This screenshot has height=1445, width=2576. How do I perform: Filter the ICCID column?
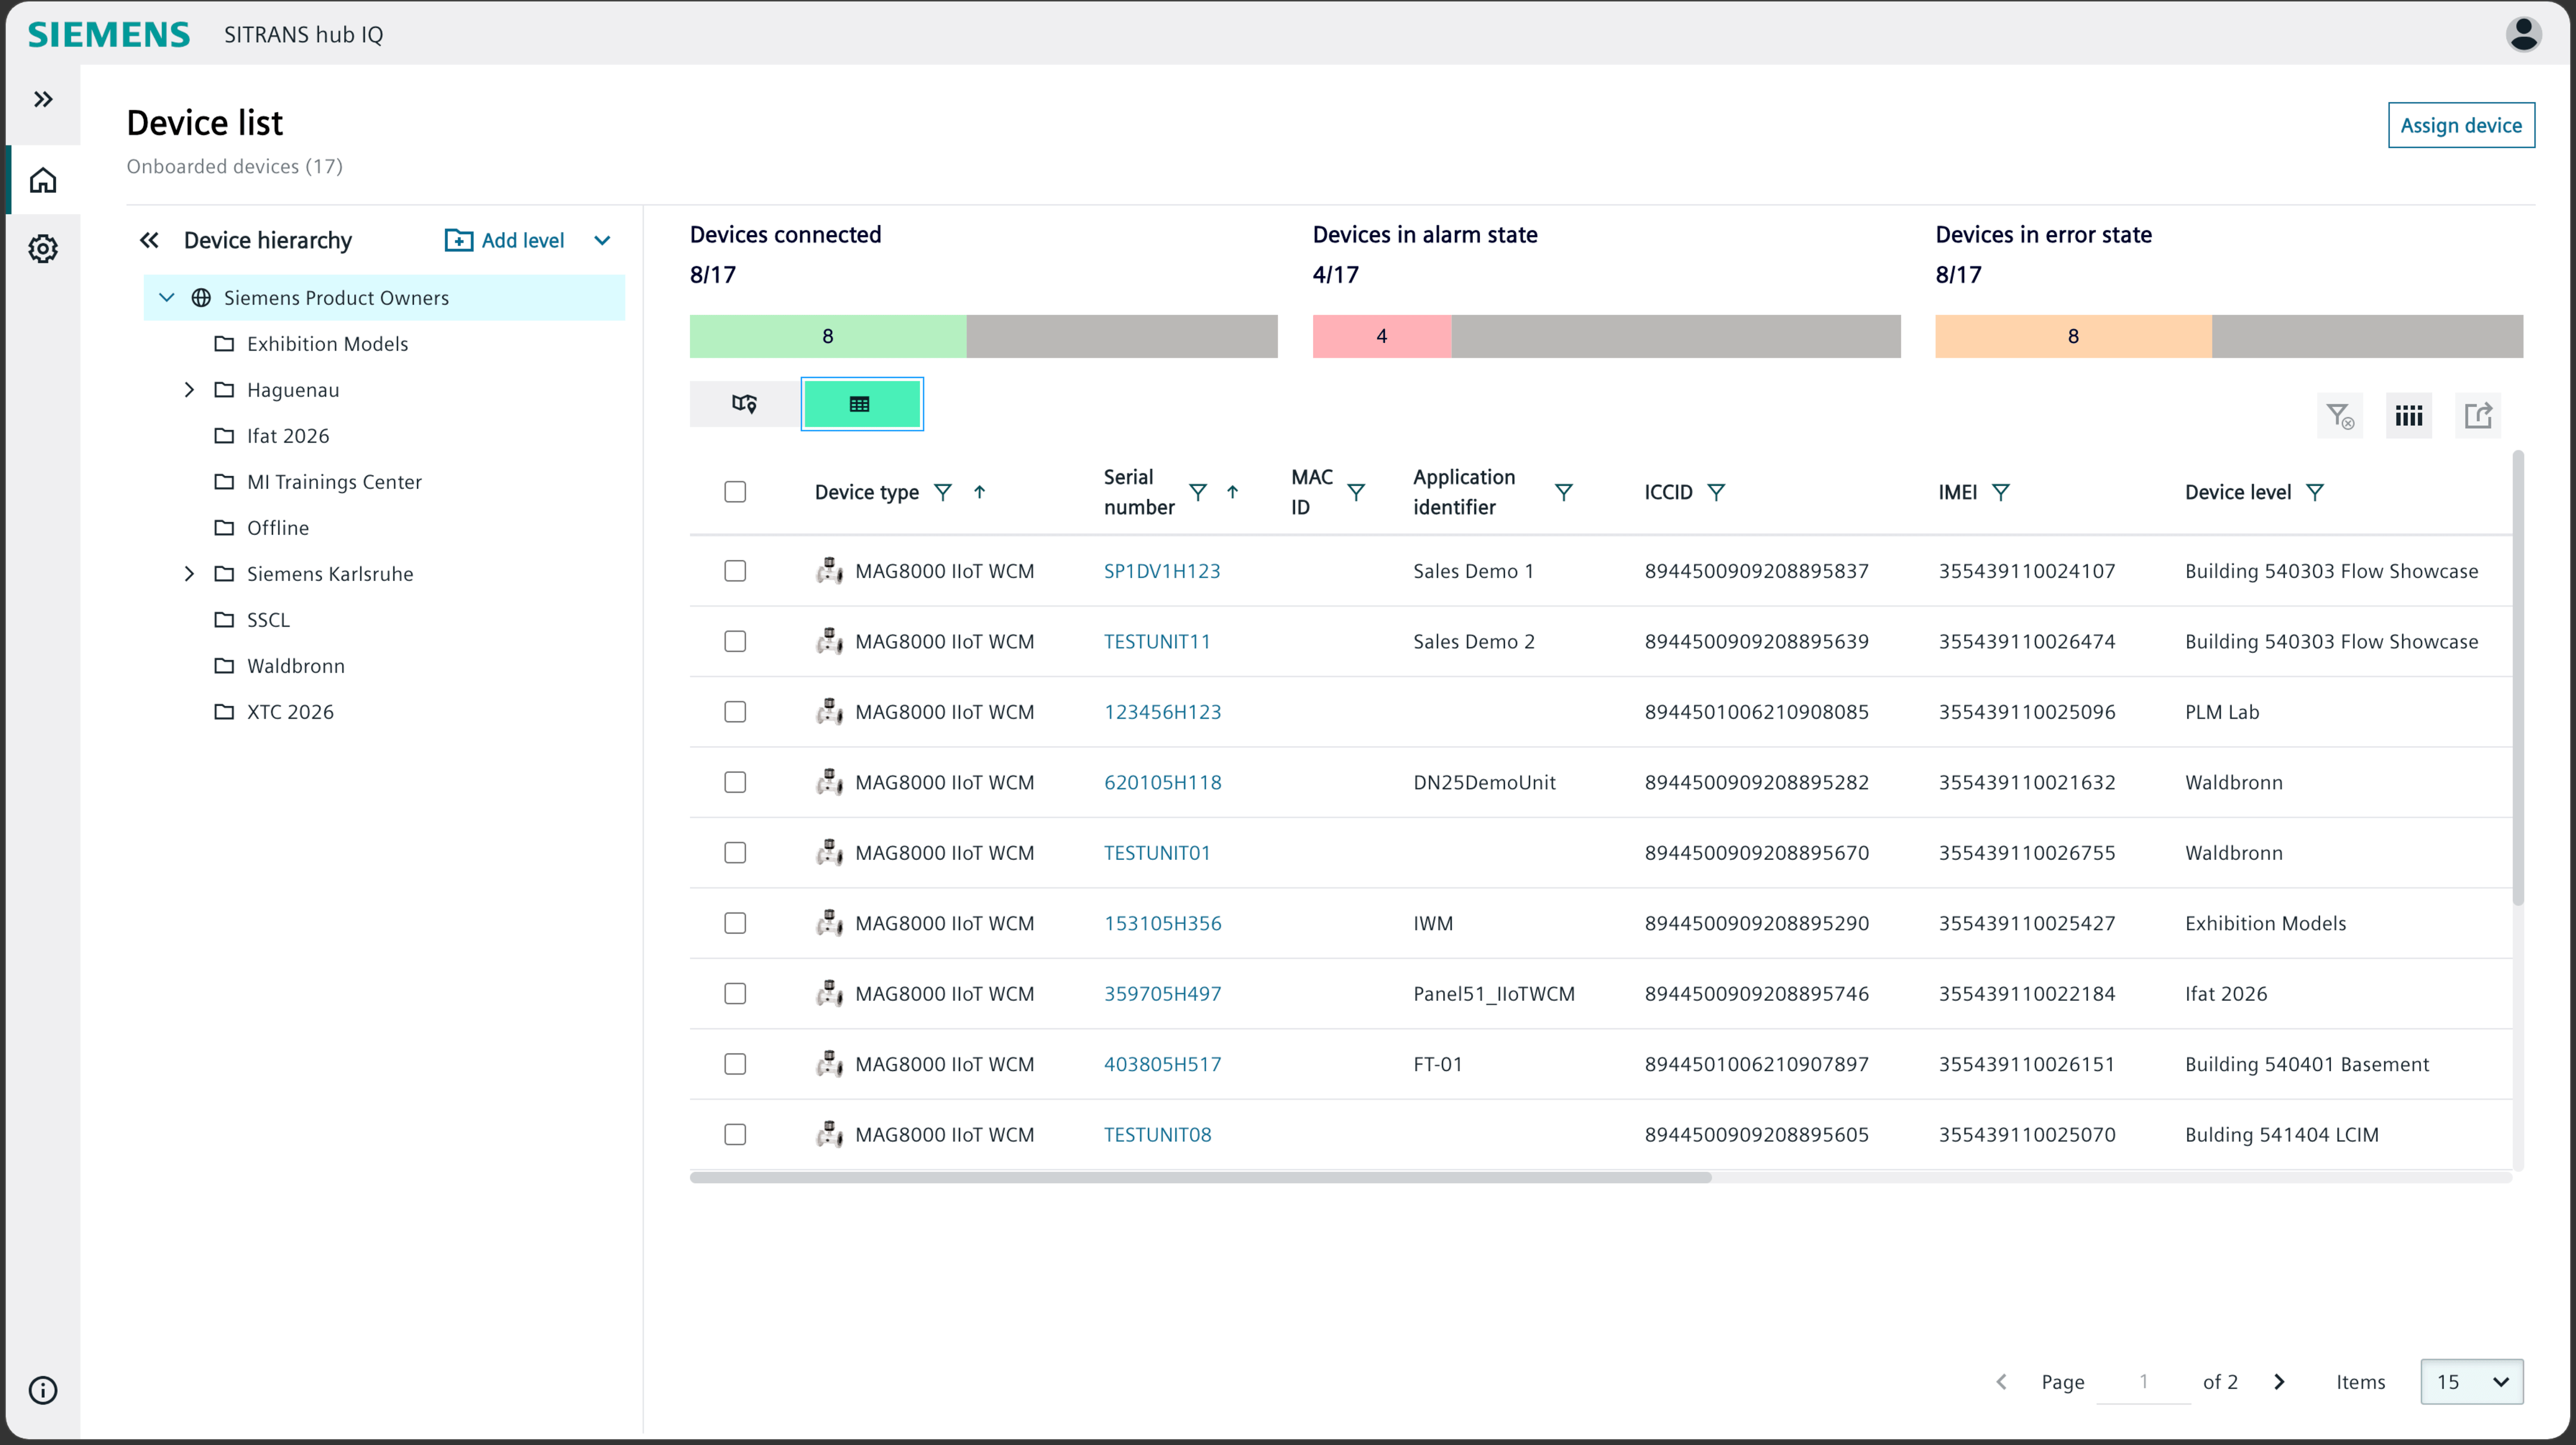[x=1715, y=492]
